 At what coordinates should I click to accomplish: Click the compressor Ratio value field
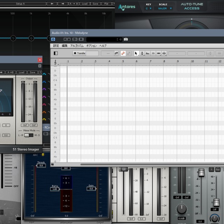point(54,189)
